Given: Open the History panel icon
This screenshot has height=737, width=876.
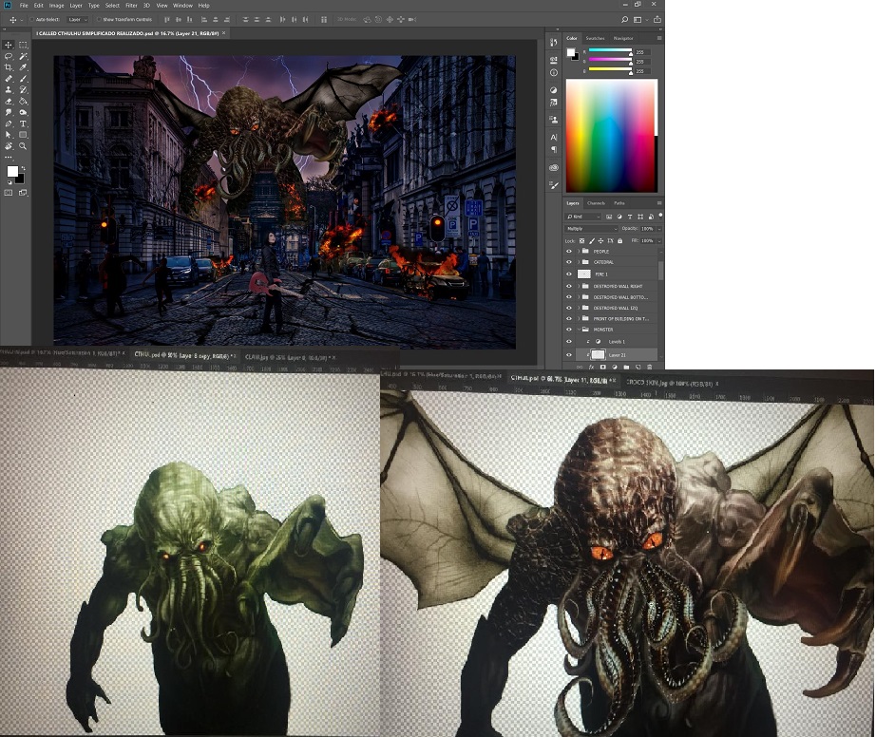Looking at the screenshot, I should (554, 43).
